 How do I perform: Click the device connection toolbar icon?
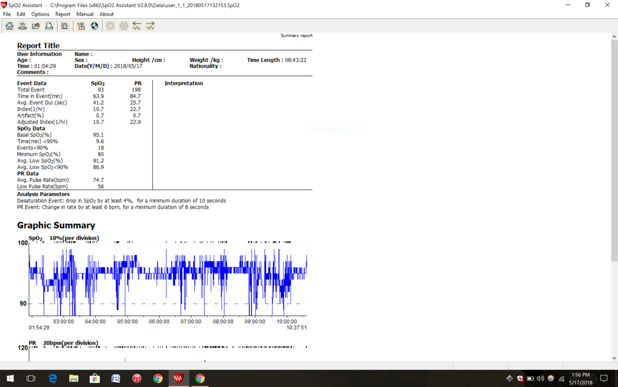(x=23, y=26)
